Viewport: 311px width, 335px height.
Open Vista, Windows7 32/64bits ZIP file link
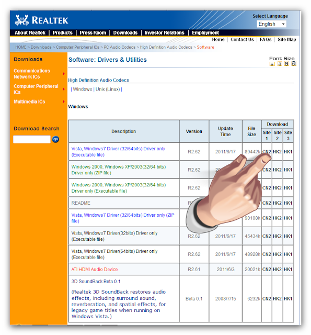click(x=123, y=218)
